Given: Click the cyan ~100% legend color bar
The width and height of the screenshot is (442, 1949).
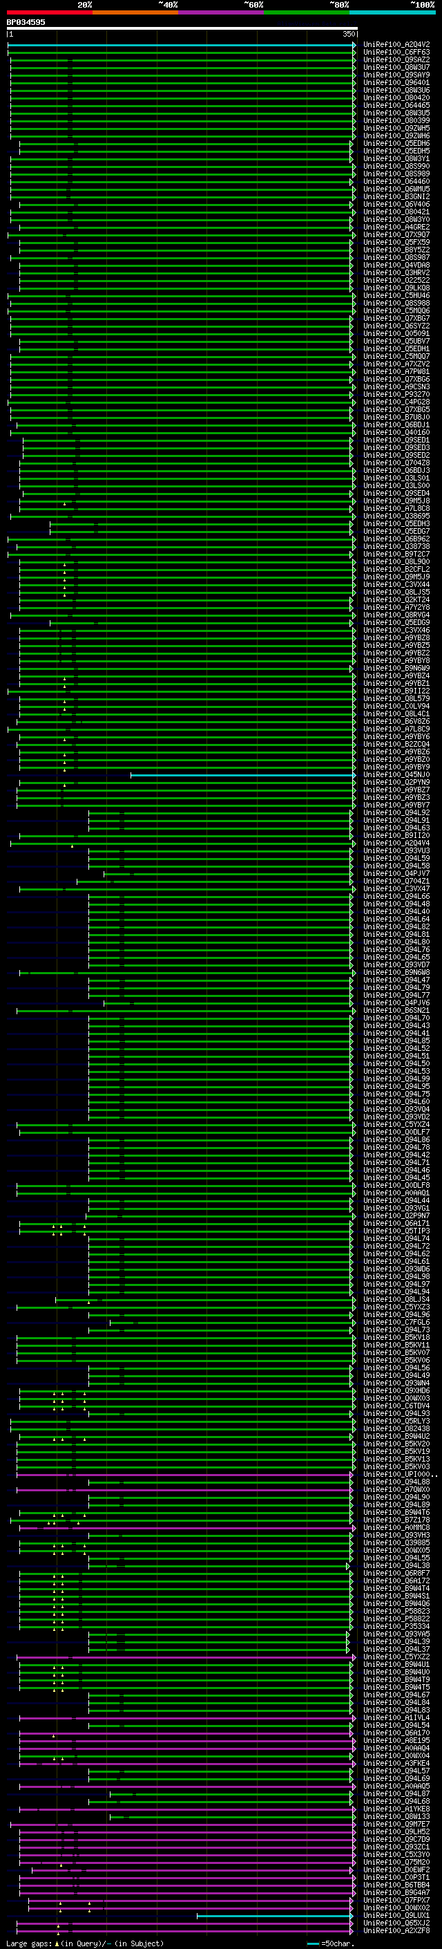Looking at the screenshot, I should pos(392,12).
